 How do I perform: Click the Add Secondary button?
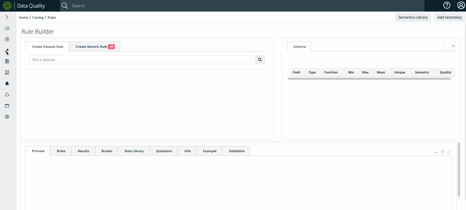click(x=449, y=17)
